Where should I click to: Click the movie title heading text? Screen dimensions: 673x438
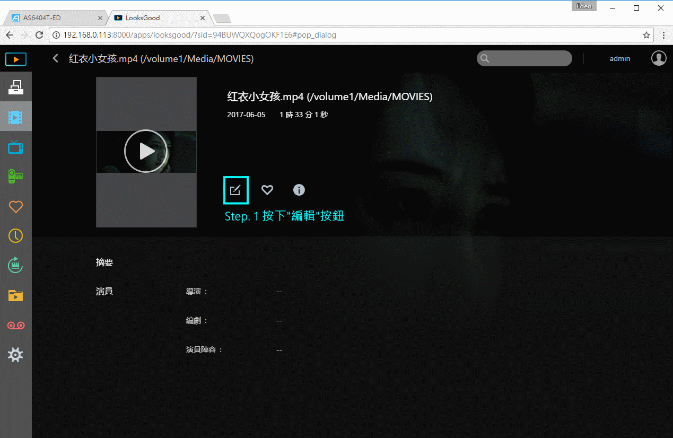330,97
